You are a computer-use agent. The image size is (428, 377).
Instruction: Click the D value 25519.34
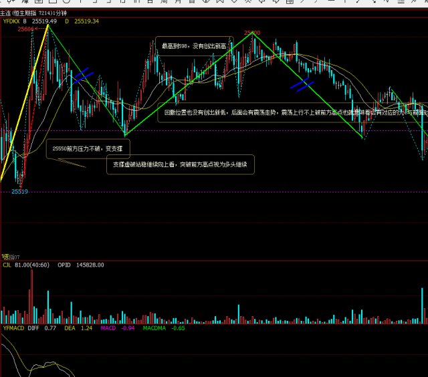86,21
